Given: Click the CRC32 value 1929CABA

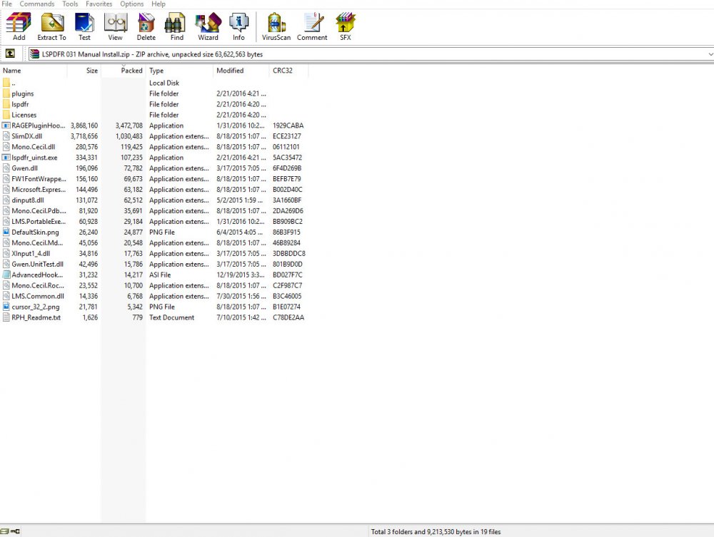Looking at the screenshot, I should pyautogui.click(x=288, y=126).
